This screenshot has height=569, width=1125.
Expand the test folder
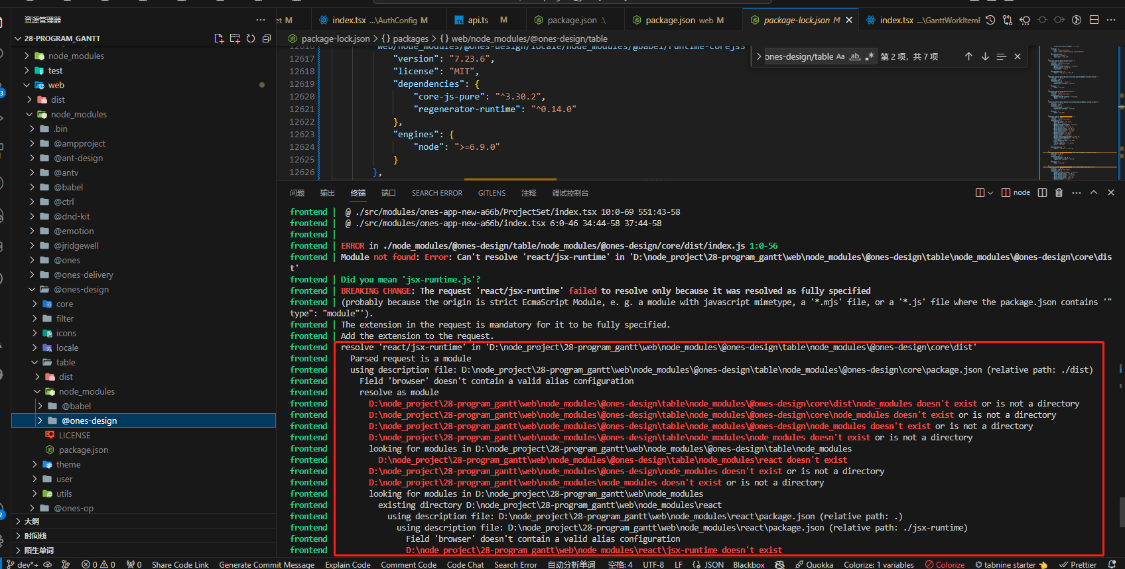click(x=144, y=70)
